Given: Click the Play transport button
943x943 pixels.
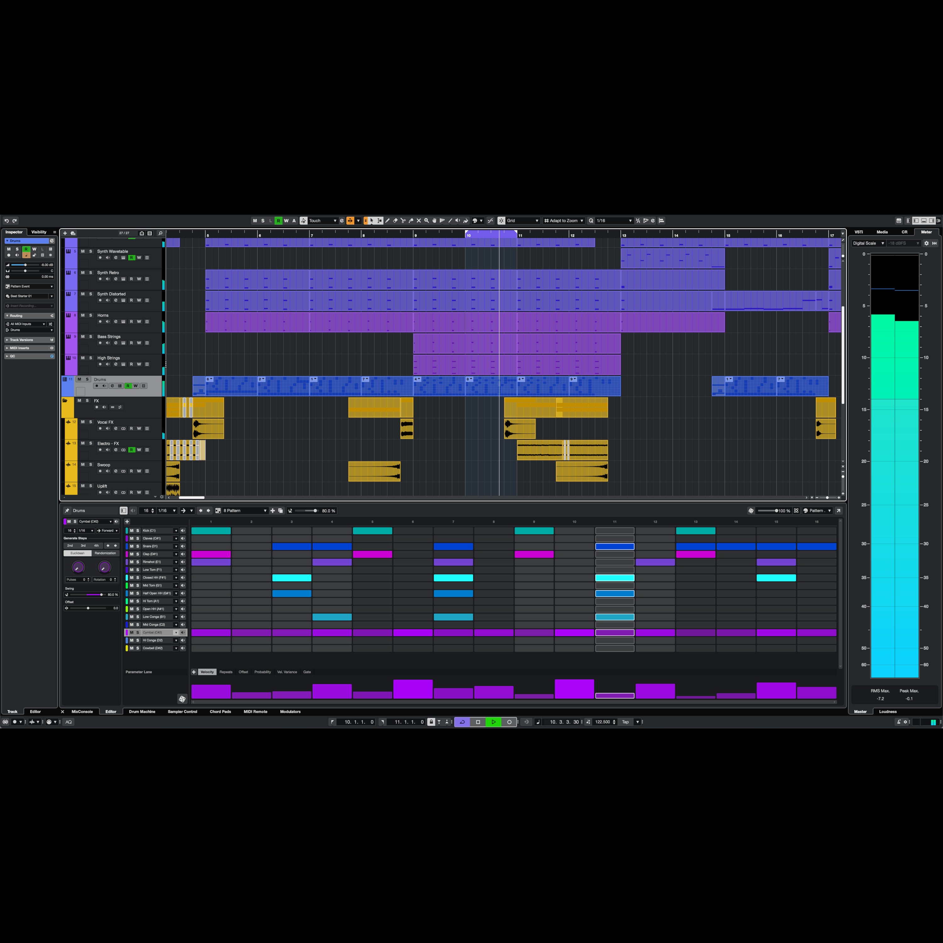Looking at the screenshot, I should point(494,722).
